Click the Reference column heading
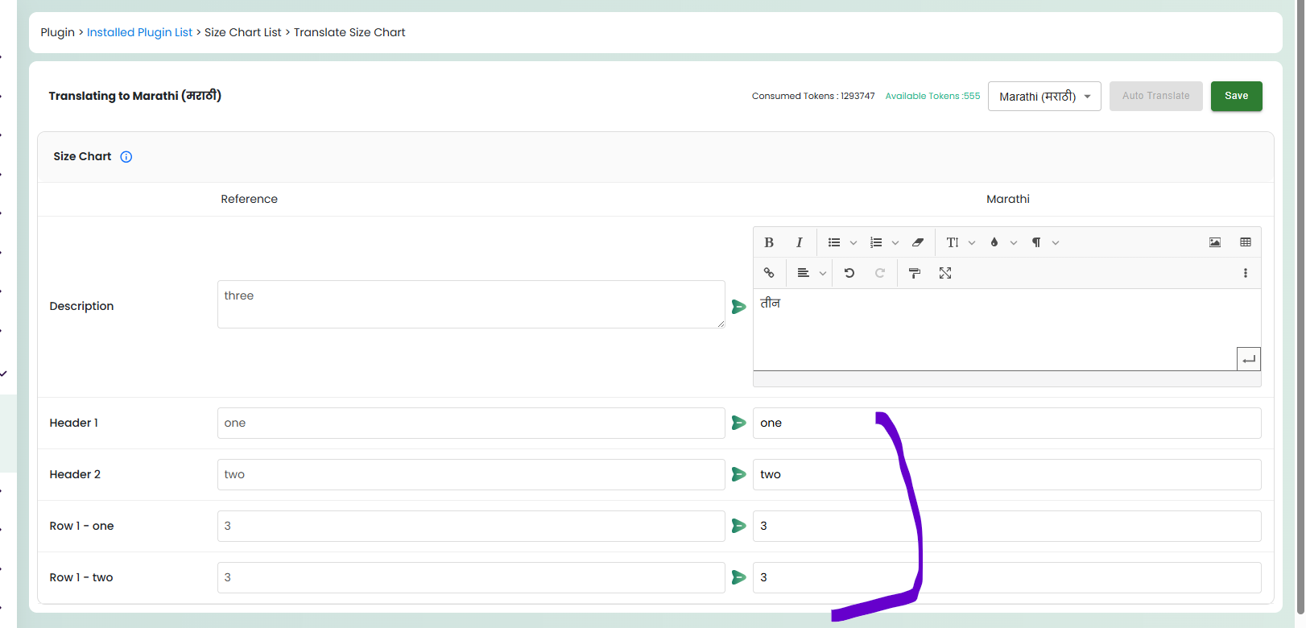Screen dimensions: 1306x628 pos(249,199)
